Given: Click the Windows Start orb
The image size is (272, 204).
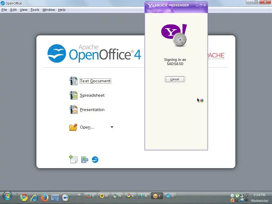Looking at the screenshot, I should click(x=7, y=196).
